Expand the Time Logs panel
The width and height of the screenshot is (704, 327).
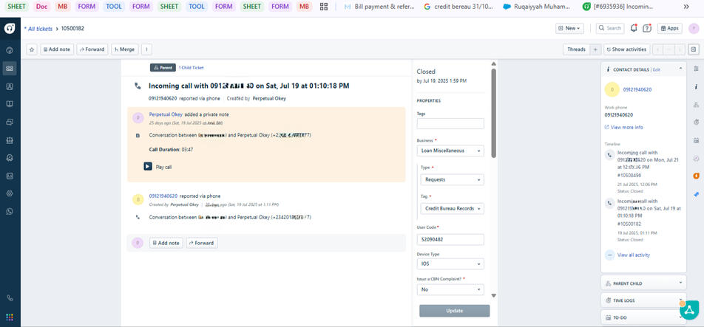tap(645, 300)
